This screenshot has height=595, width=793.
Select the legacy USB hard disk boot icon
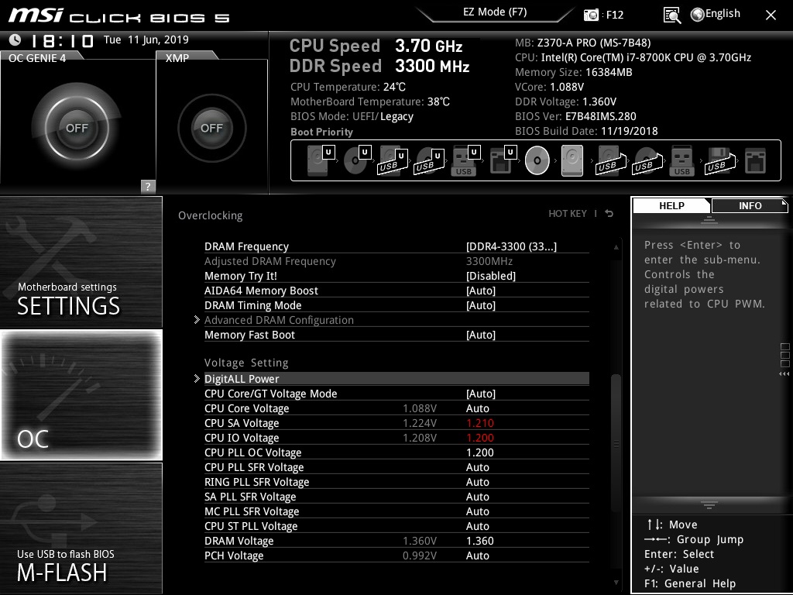coord(610,160)
